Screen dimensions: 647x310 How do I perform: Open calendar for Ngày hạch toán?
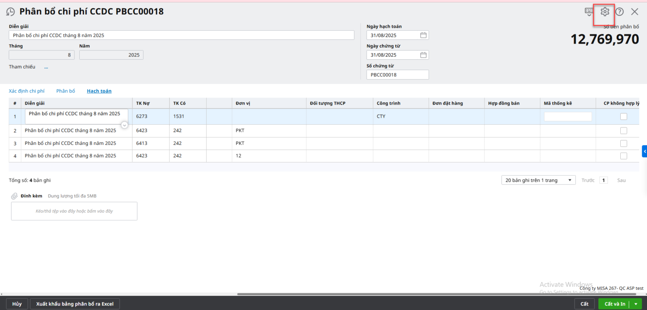423,36
